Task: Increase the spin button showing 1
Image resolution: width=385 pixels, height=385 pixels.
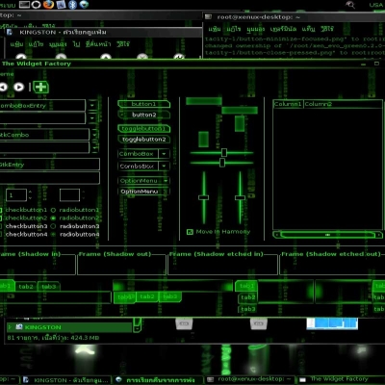Action: click(x=30, y=192)
